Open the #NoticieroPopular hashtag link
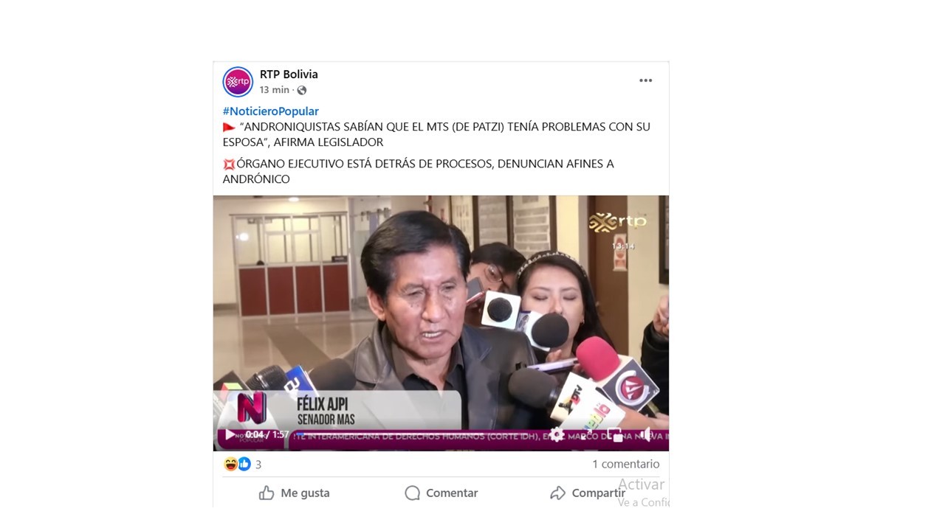945x531 pixels. tap(270, 111)
